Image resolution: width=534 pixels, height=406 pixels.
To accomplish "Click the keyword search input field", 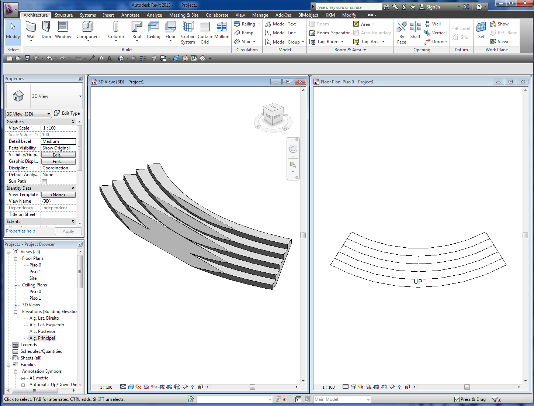I will point(348,7).
